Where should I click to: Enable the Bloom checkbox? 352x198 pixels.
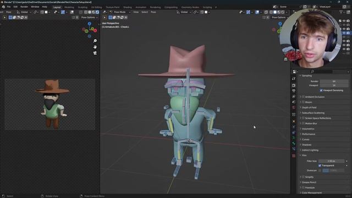point(303,102)
